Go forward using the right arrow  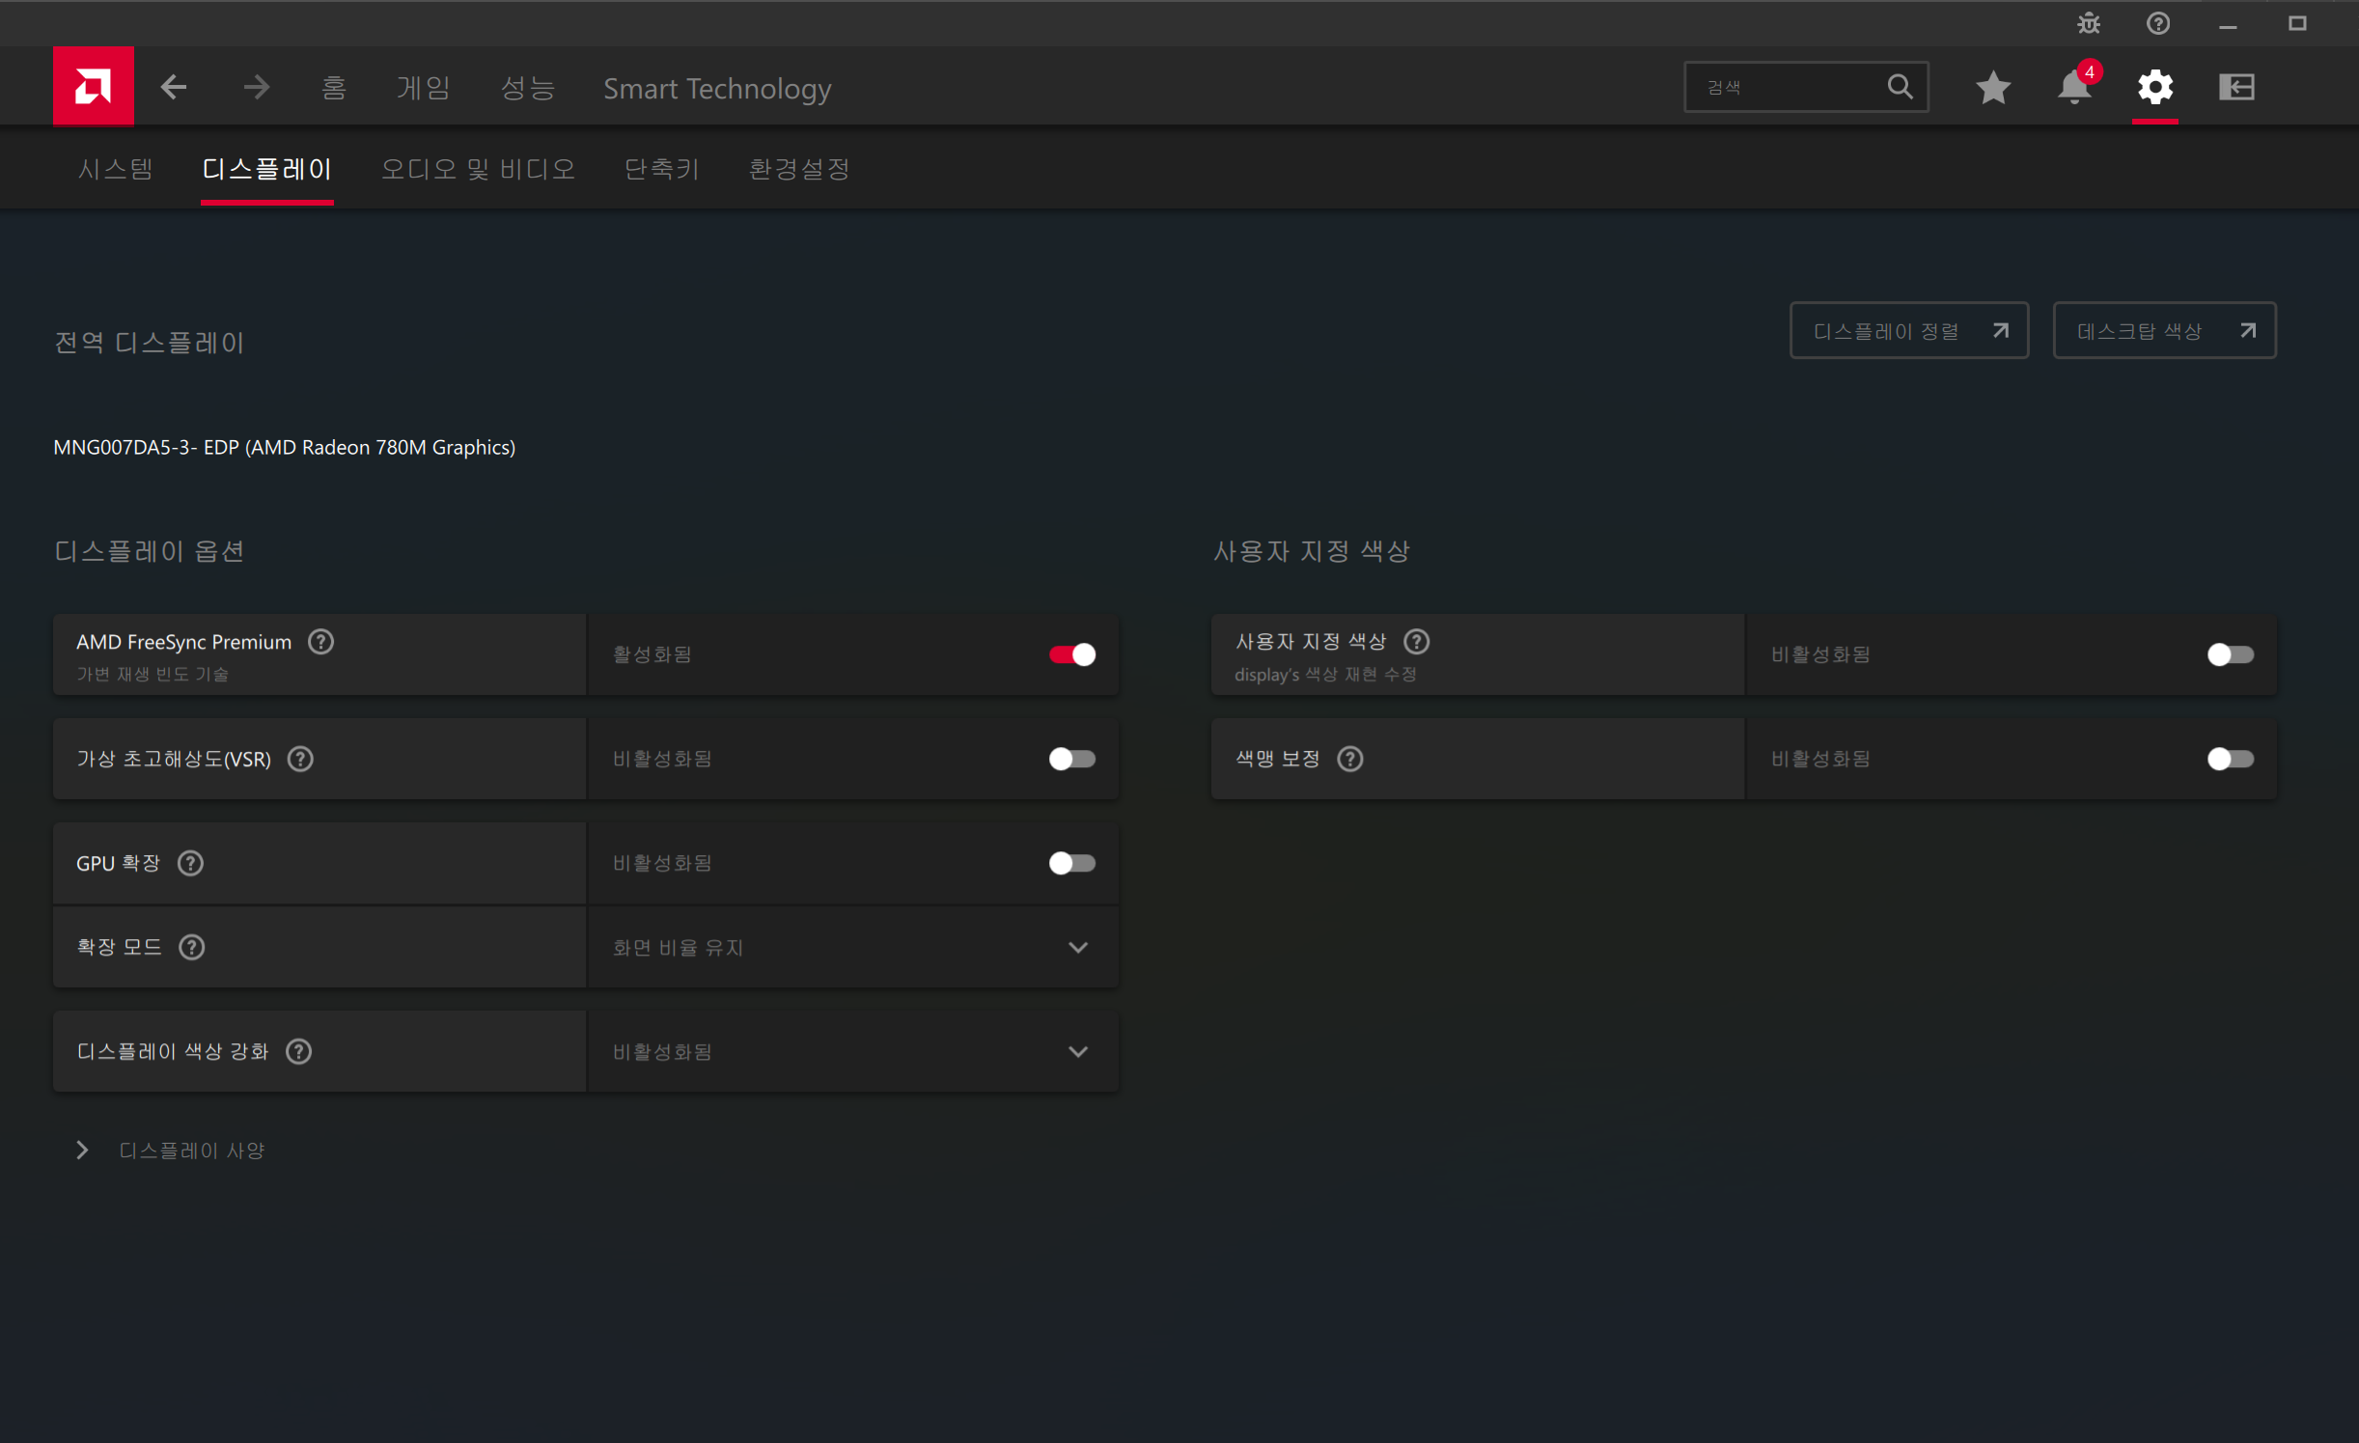click(x=256, y=88)
